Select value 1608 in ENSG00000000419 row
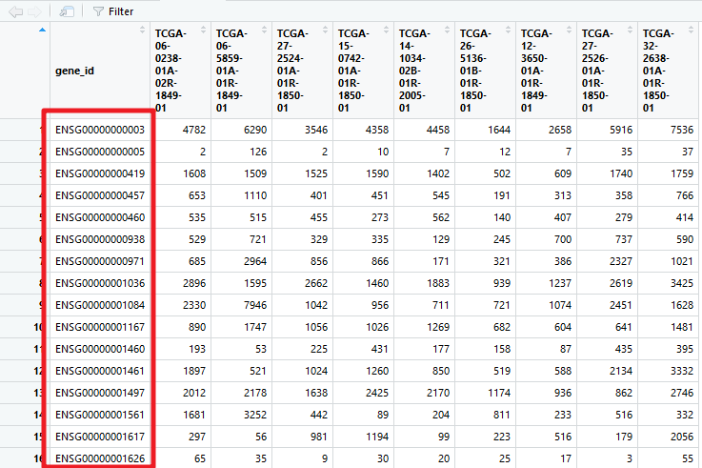 point(194,173)
